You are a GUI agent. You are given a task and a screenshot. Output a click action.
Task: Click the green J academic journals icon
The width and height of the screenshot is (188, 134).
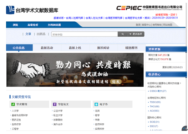coord(13,104)
